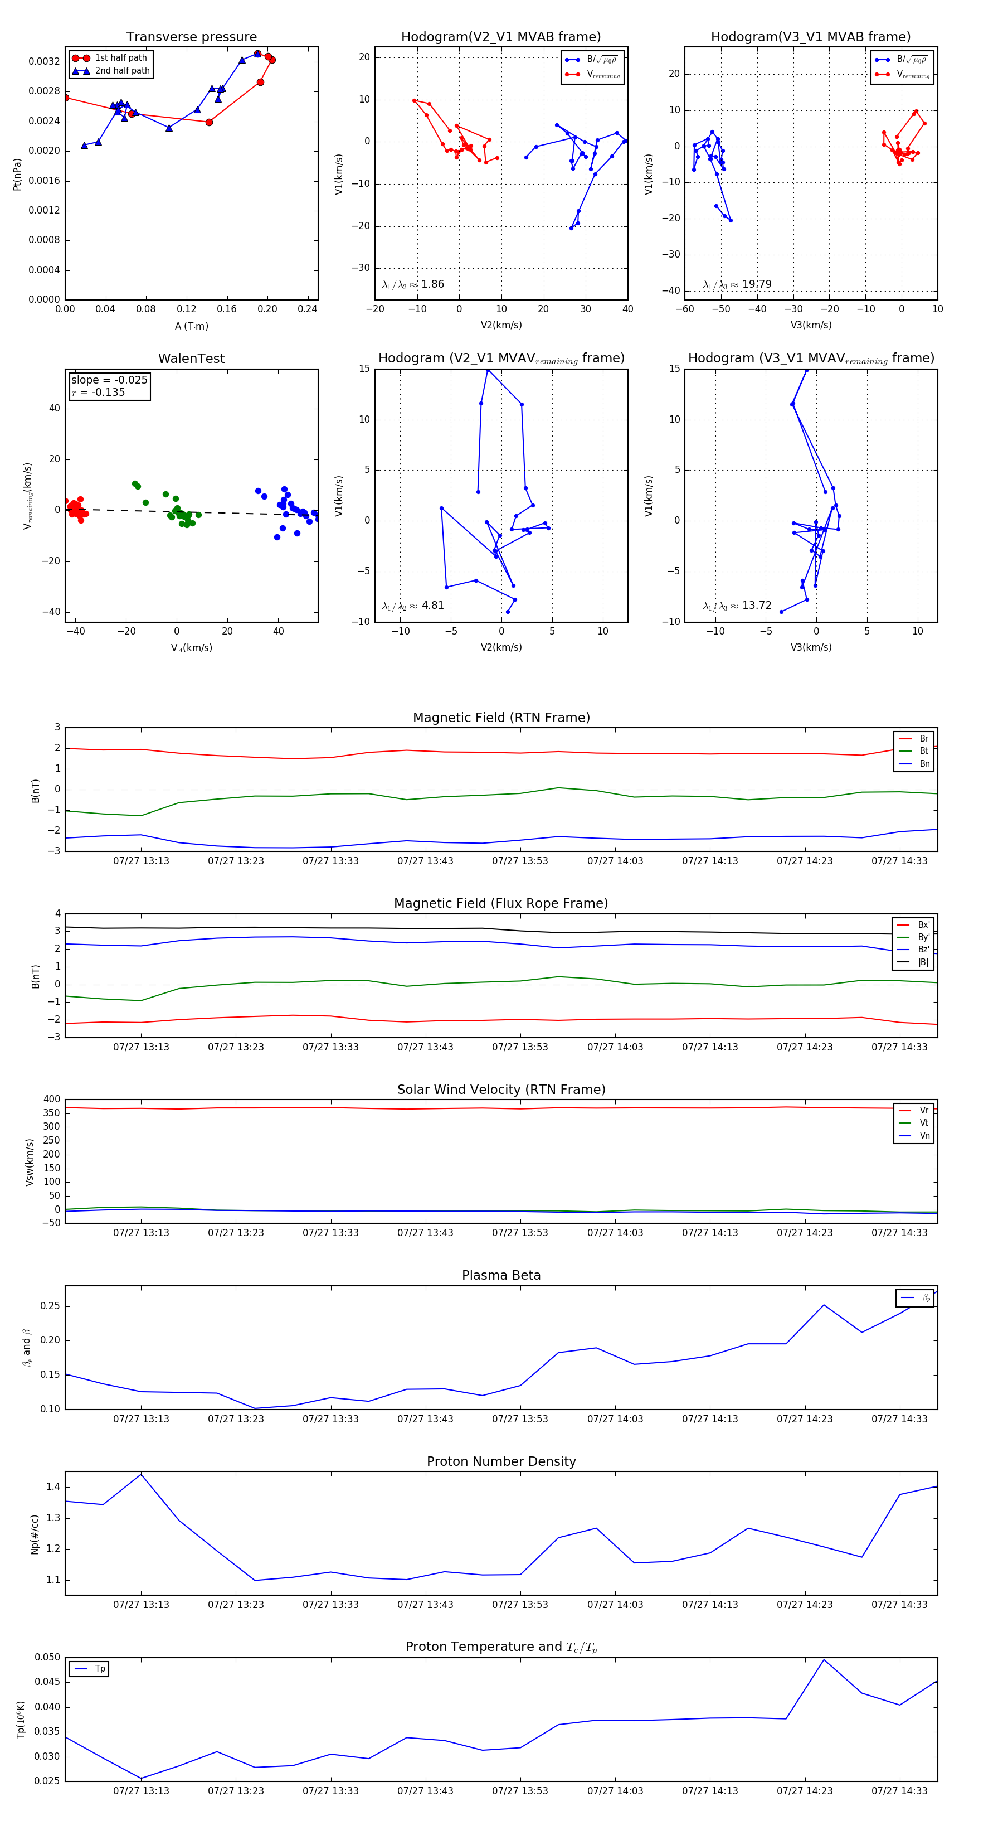The image size is (1003, 1840).
Task: Click the 'Hodogram (V3_V1 MVAV remaining frame)' title
Action: tap(811, 359)
